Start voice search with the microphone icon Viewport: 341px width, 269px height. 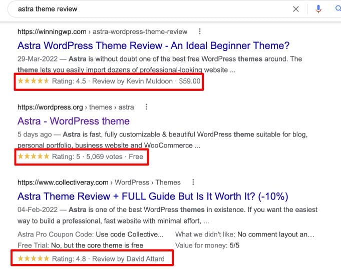coord(318,9)
